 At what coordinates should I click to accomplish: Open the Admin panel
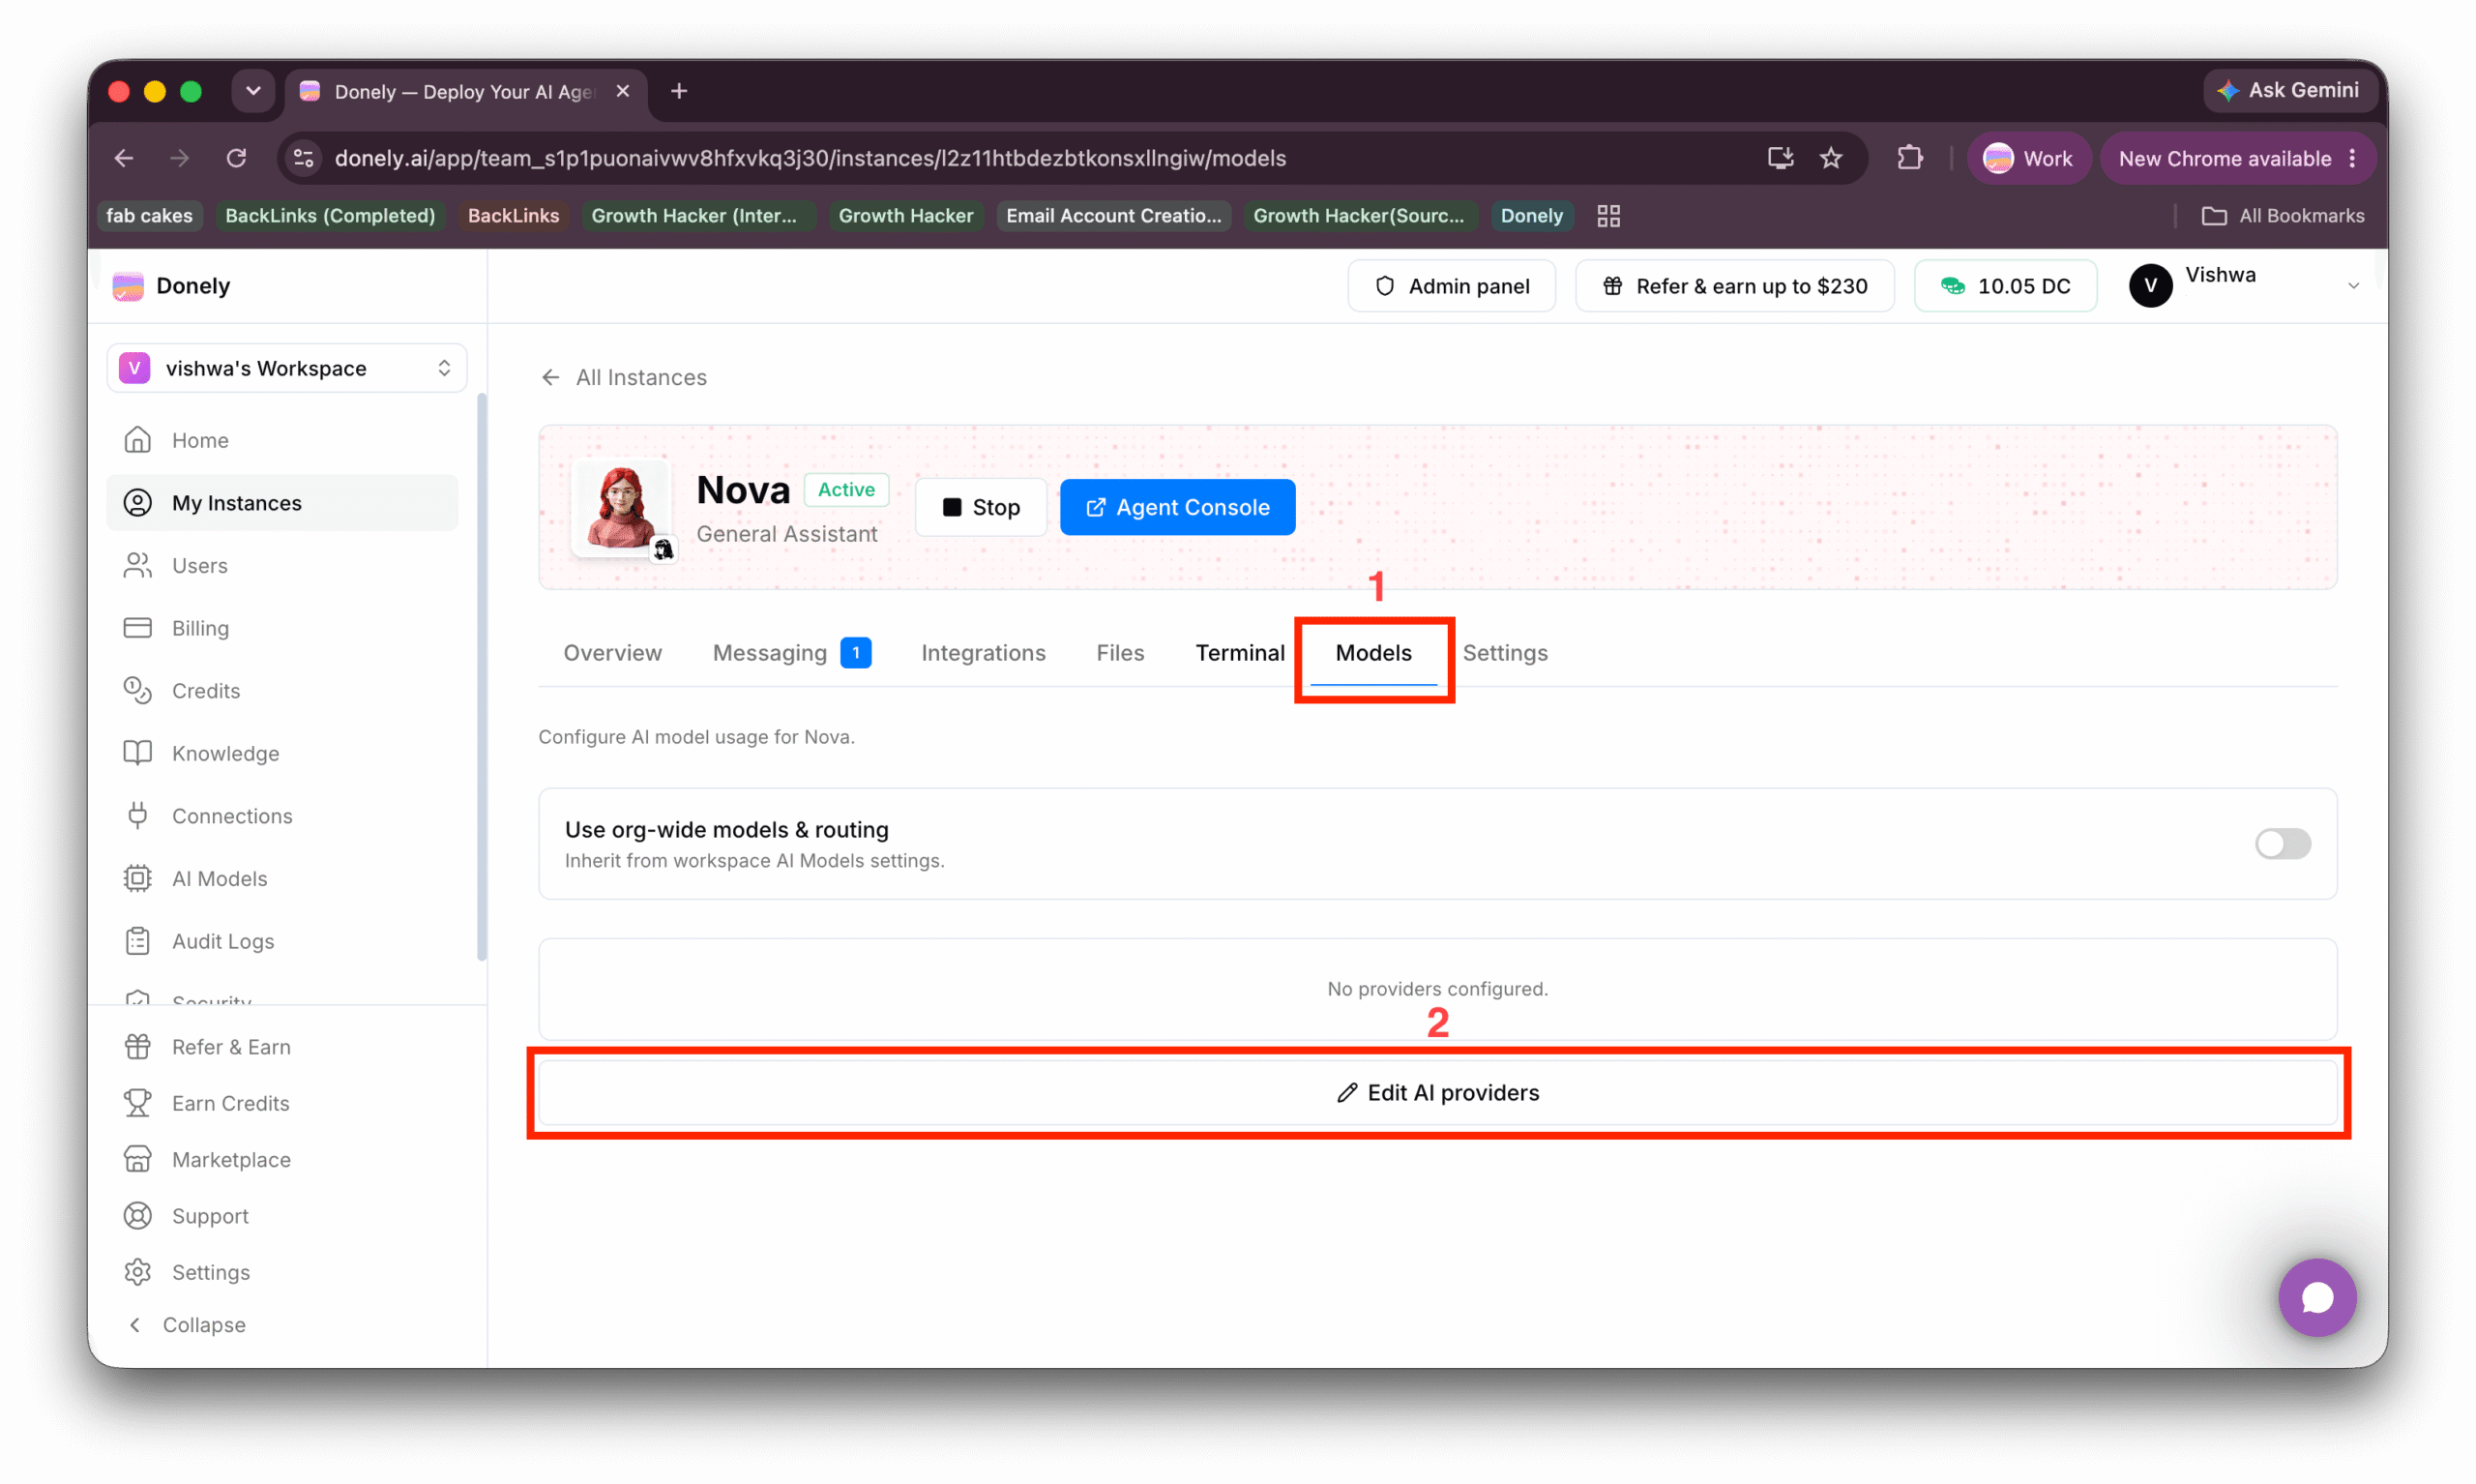[1451, 286]
